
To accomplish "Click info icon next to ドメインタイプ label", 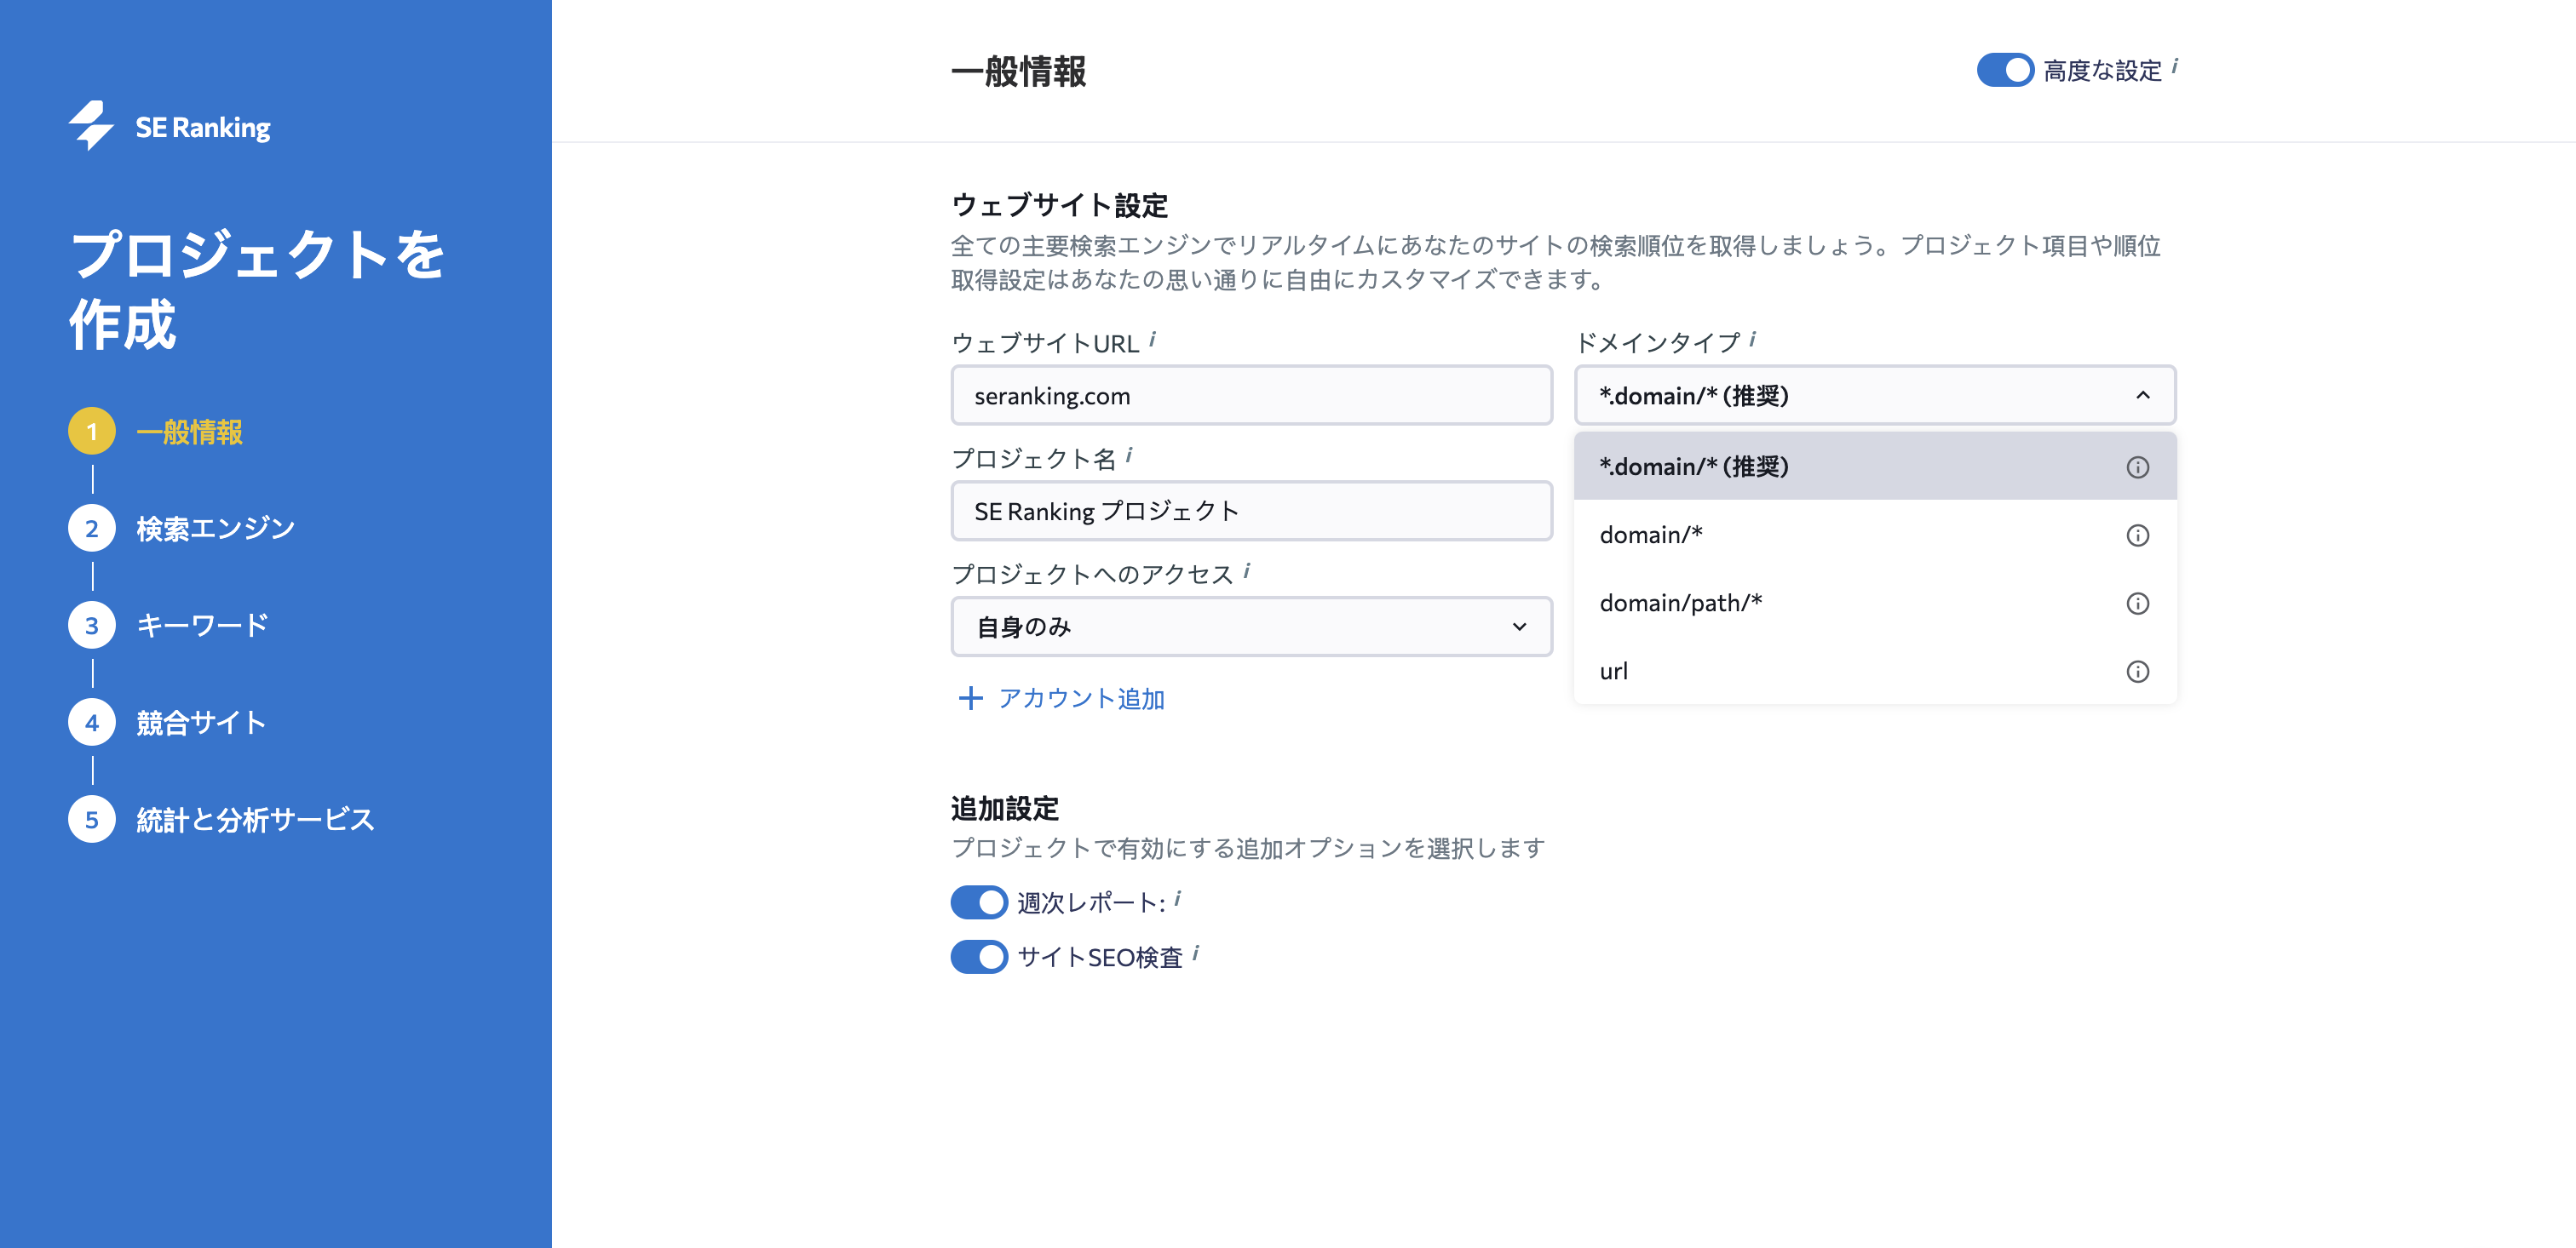I will coord(1752,340).
